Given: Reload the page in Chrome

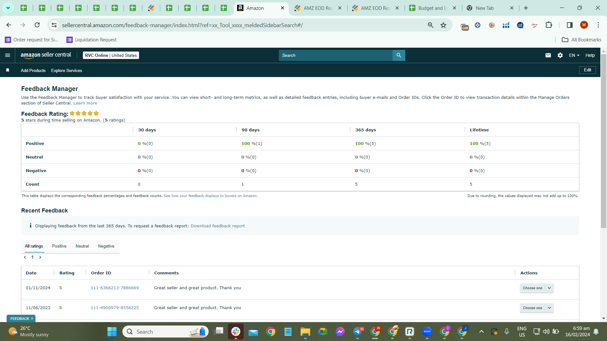Looking at the screenshot, I should pos(37,25).
